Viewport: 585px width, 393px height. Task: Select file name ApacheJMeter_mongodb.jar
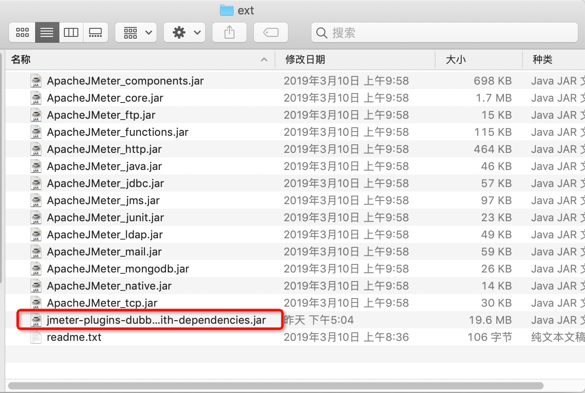(118, 269)
